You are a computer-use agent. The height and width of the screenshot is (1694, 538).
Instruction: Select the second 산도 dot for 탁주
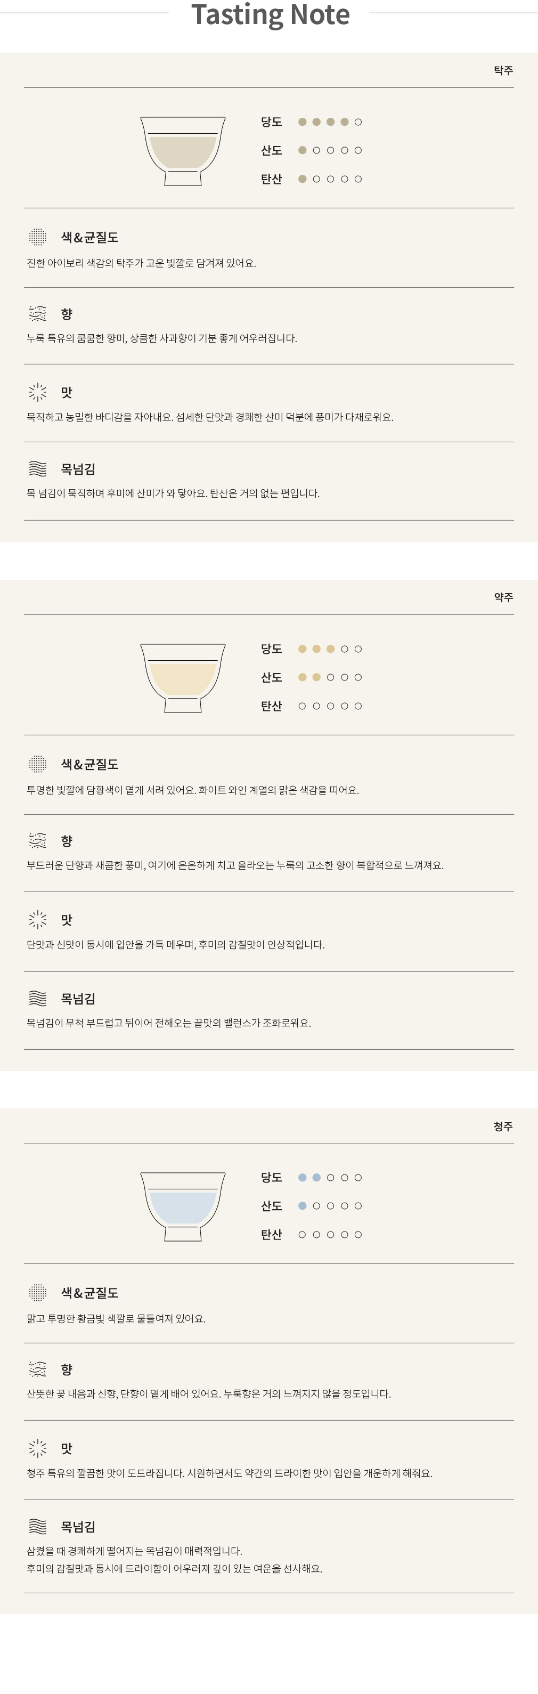pos(316,150)
